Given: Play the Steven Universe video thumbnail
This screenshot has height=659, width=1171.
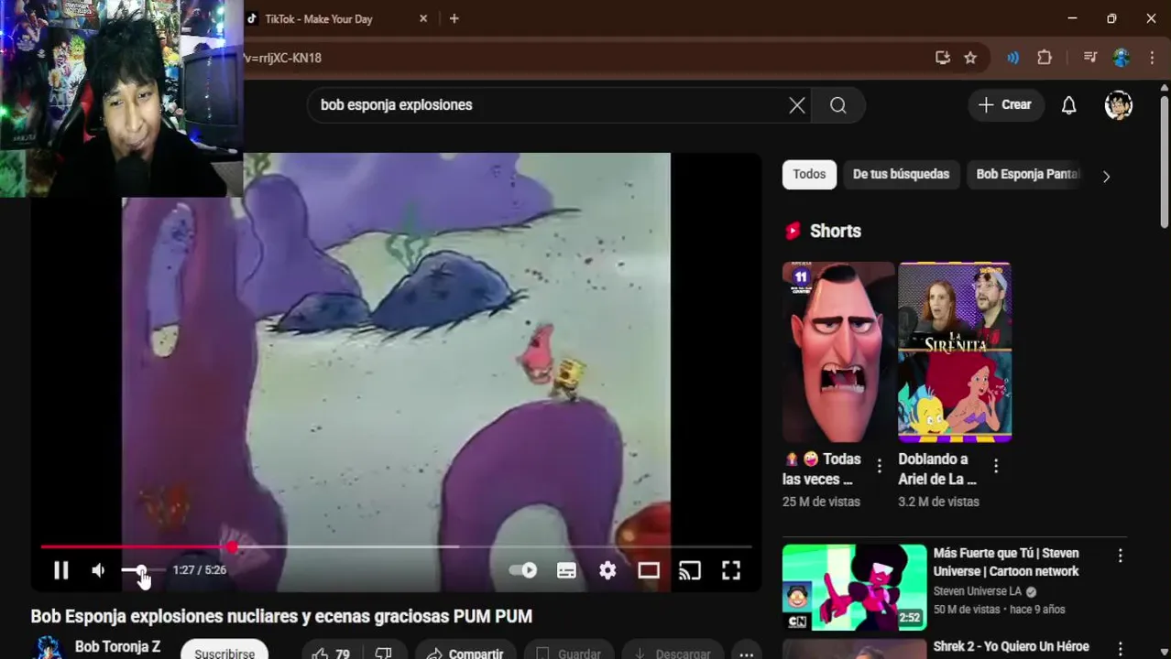Looking at the screenshot, I should [855, 588].
